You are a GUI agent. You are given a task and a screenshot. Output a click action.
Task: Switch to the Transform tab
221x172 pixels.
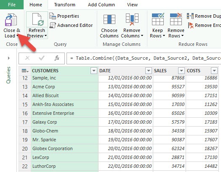click(65, 5)
